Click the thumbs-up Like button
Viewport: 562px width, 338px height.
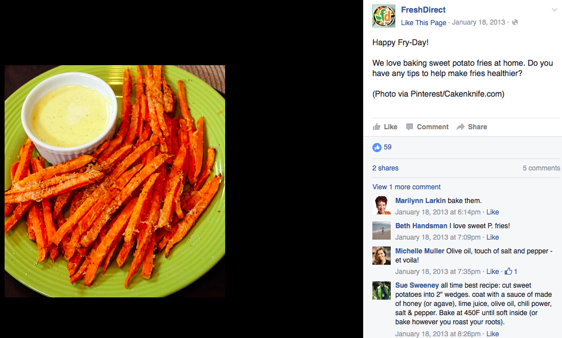pyautogui.click(x=385, y=126)
